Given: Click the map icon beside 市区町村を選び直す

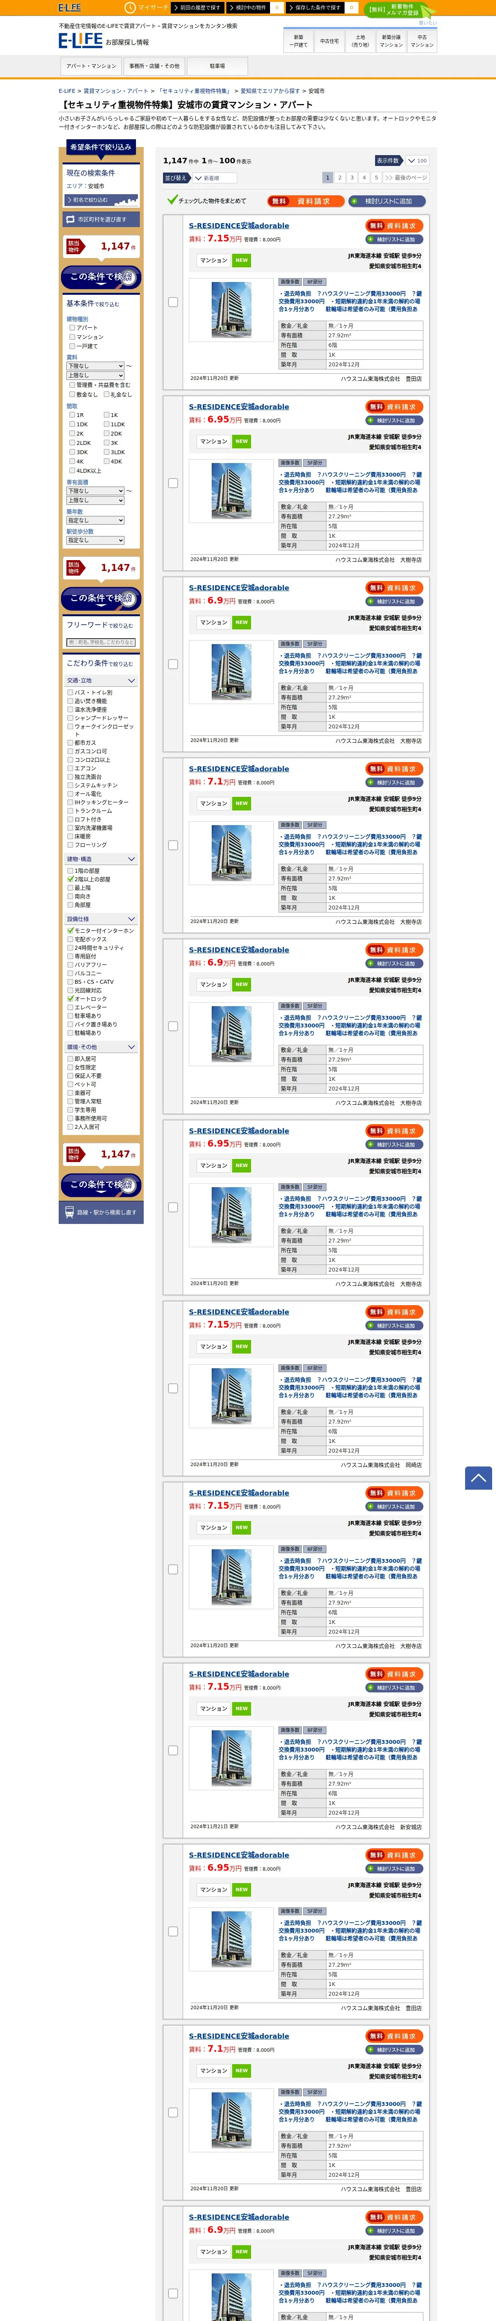Looking at the screenshot, I should point(70,219).
